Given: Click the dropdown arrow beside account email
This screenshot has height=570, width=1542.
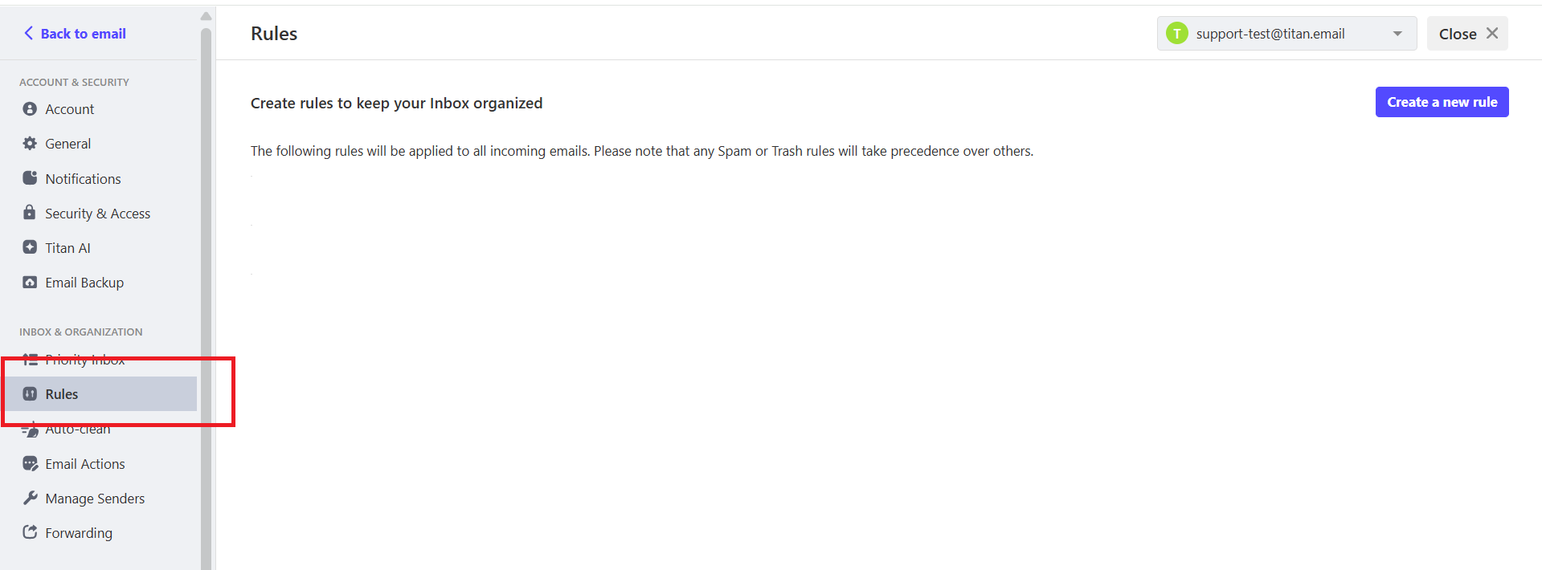Looking at the screenshot, I should coord(1397,34).
